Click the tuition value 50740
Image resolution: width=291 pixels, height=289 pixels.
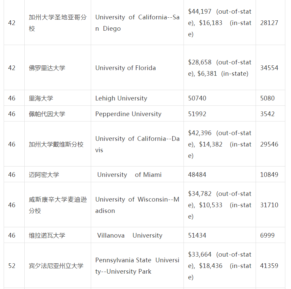197,98
